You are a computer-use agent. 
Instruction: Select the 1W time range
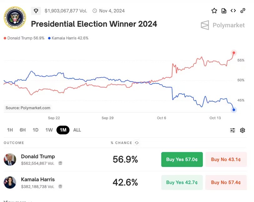coord(49,130)
